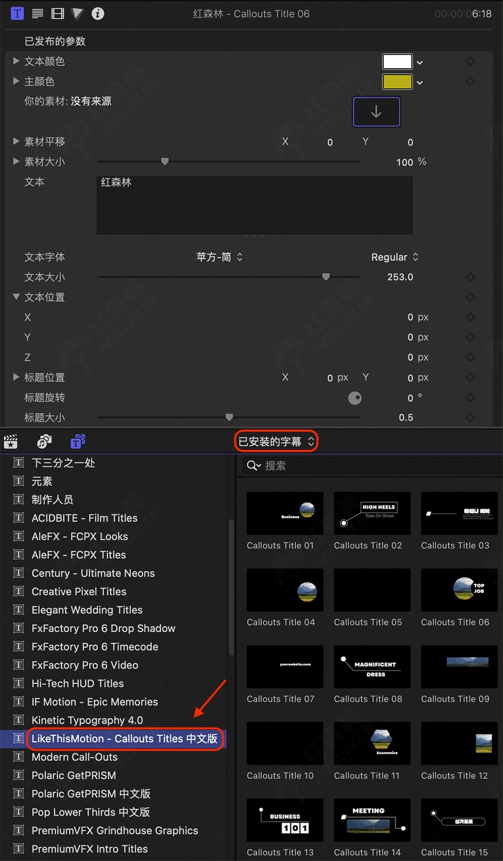Viewport: 503px width, 861px height.
Task: Open the yellow main color dropdown arrow
Action: pos(420,83)
